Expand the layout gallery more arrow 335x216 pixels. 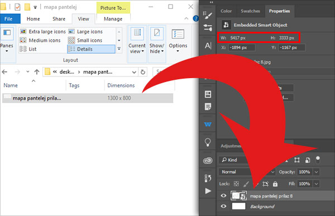pyautogui.click(x=119, y=49)
